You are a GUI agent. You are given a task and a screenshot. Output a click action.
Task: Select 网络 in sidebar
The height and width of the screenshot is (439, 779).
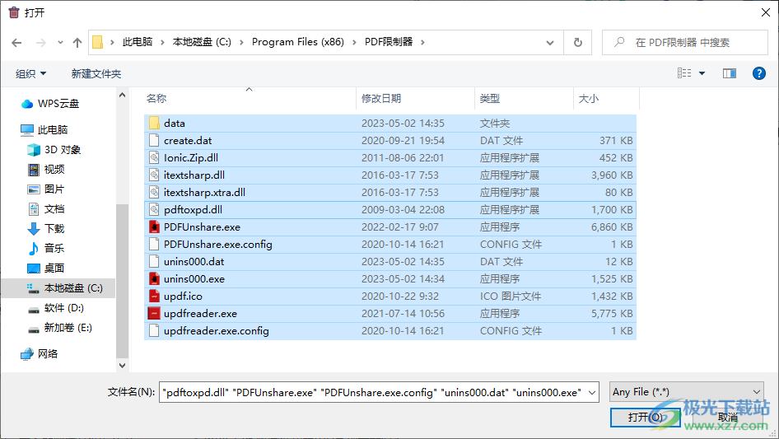[40, 354]
